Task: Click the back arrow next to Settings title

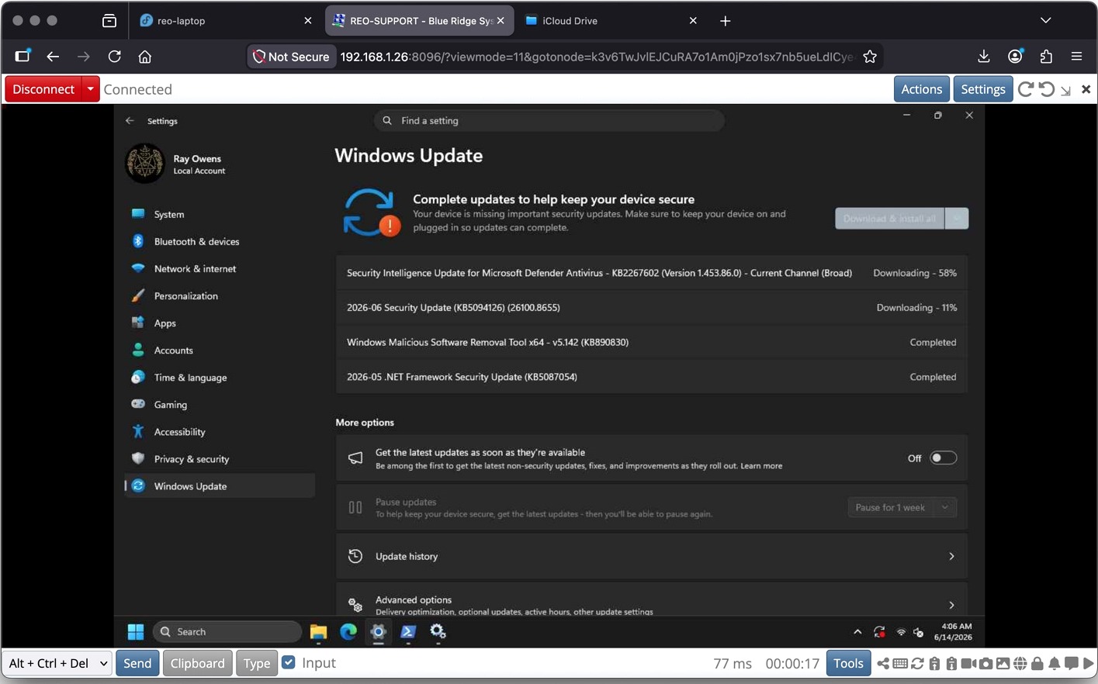Action: [x=130, y=121]
